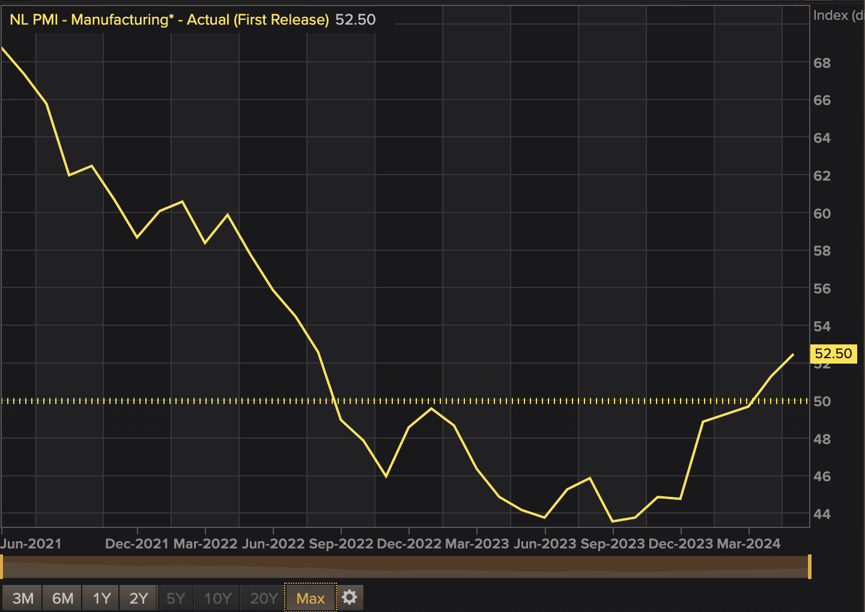
Task: Click the 66 y-axis label
Action: (822, 100)
